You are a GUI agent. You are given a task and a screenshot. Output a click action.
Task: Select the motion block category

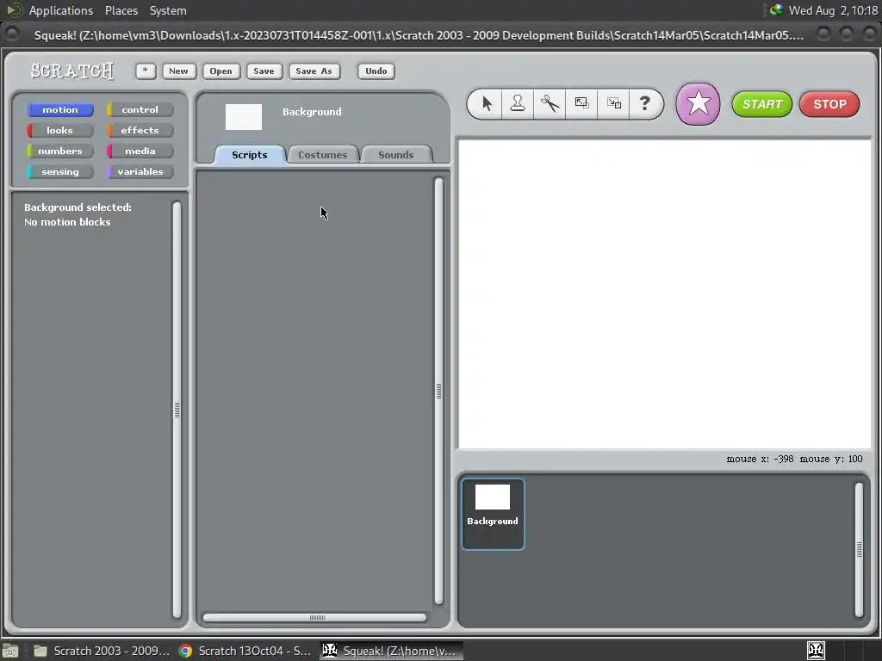[60, 109]
